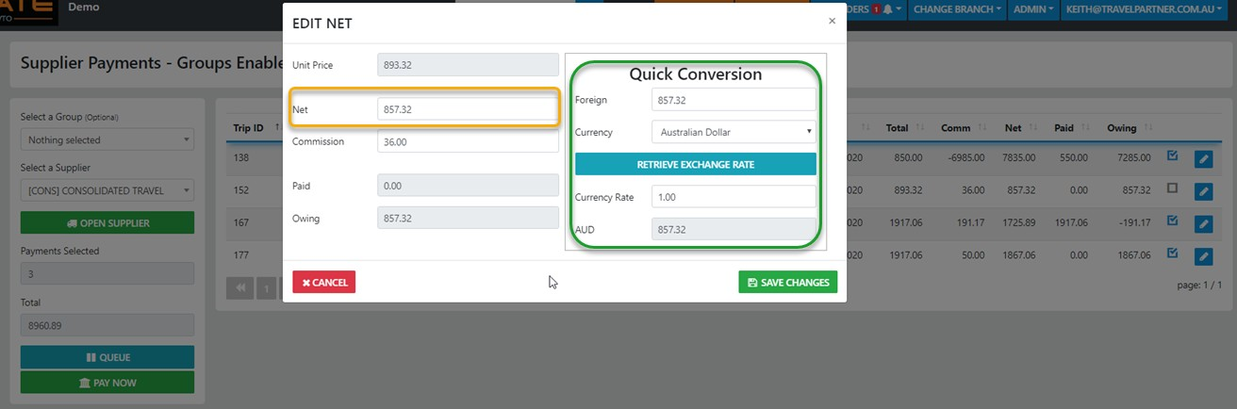
Task: Toggle checkbox for row with owing 1867.06
Action: (x=1173, y=253)
